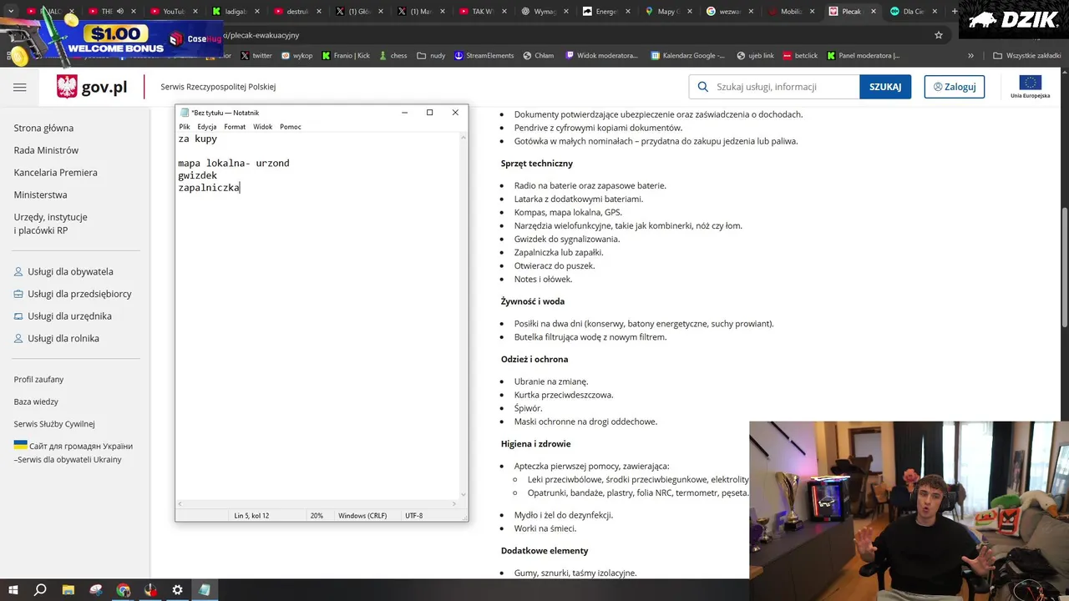Open the betclick bookmark
The height and width of the screenshot is (601, 1069).
coord(800,56)
